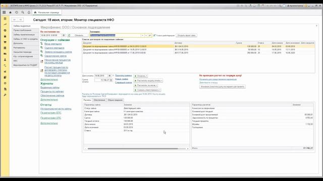Expand the Заемщик dropdown list
The width and height of the screenshot is (323, 181).
point(142,35)
